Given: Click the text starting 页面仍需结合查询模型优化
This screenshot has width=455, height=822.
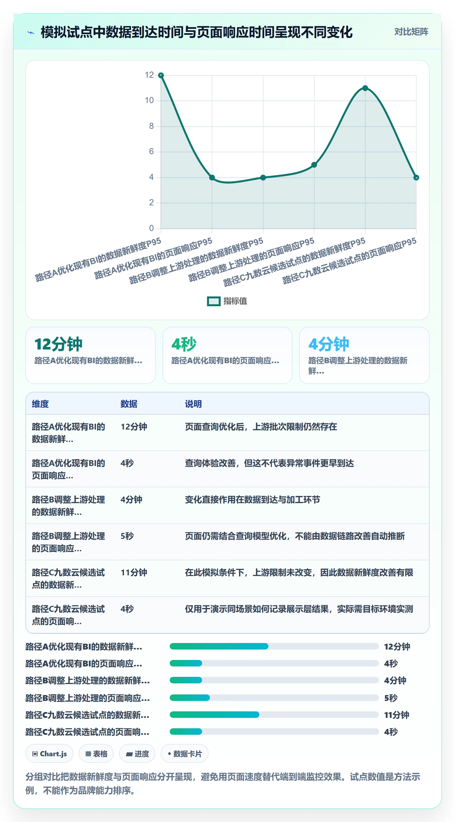Looking at the screenshot, I should [295, 536].
